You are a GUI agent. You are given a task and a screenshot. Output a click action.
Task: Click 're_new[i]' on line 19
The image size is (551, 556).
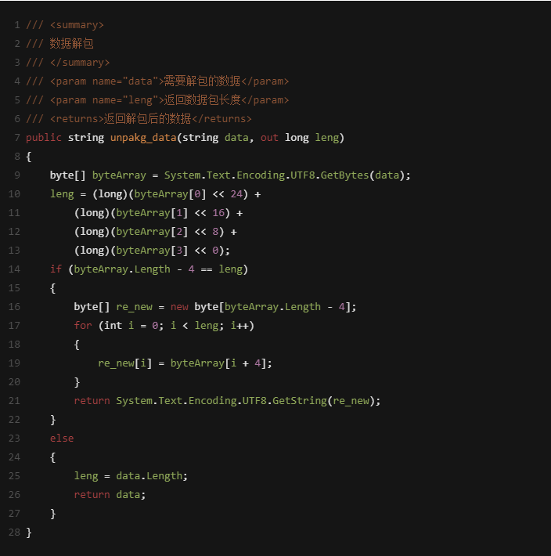click(124, 363)
